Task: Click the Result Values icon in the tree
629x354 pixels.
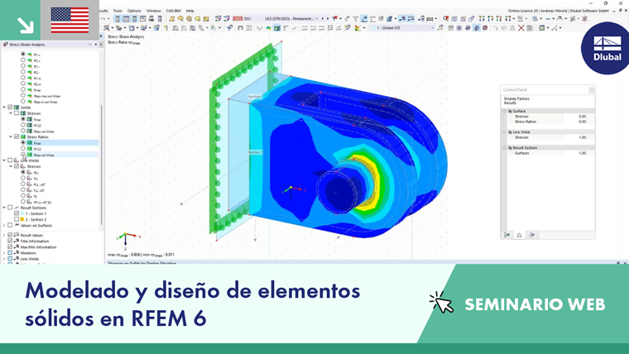Action: 17,235
